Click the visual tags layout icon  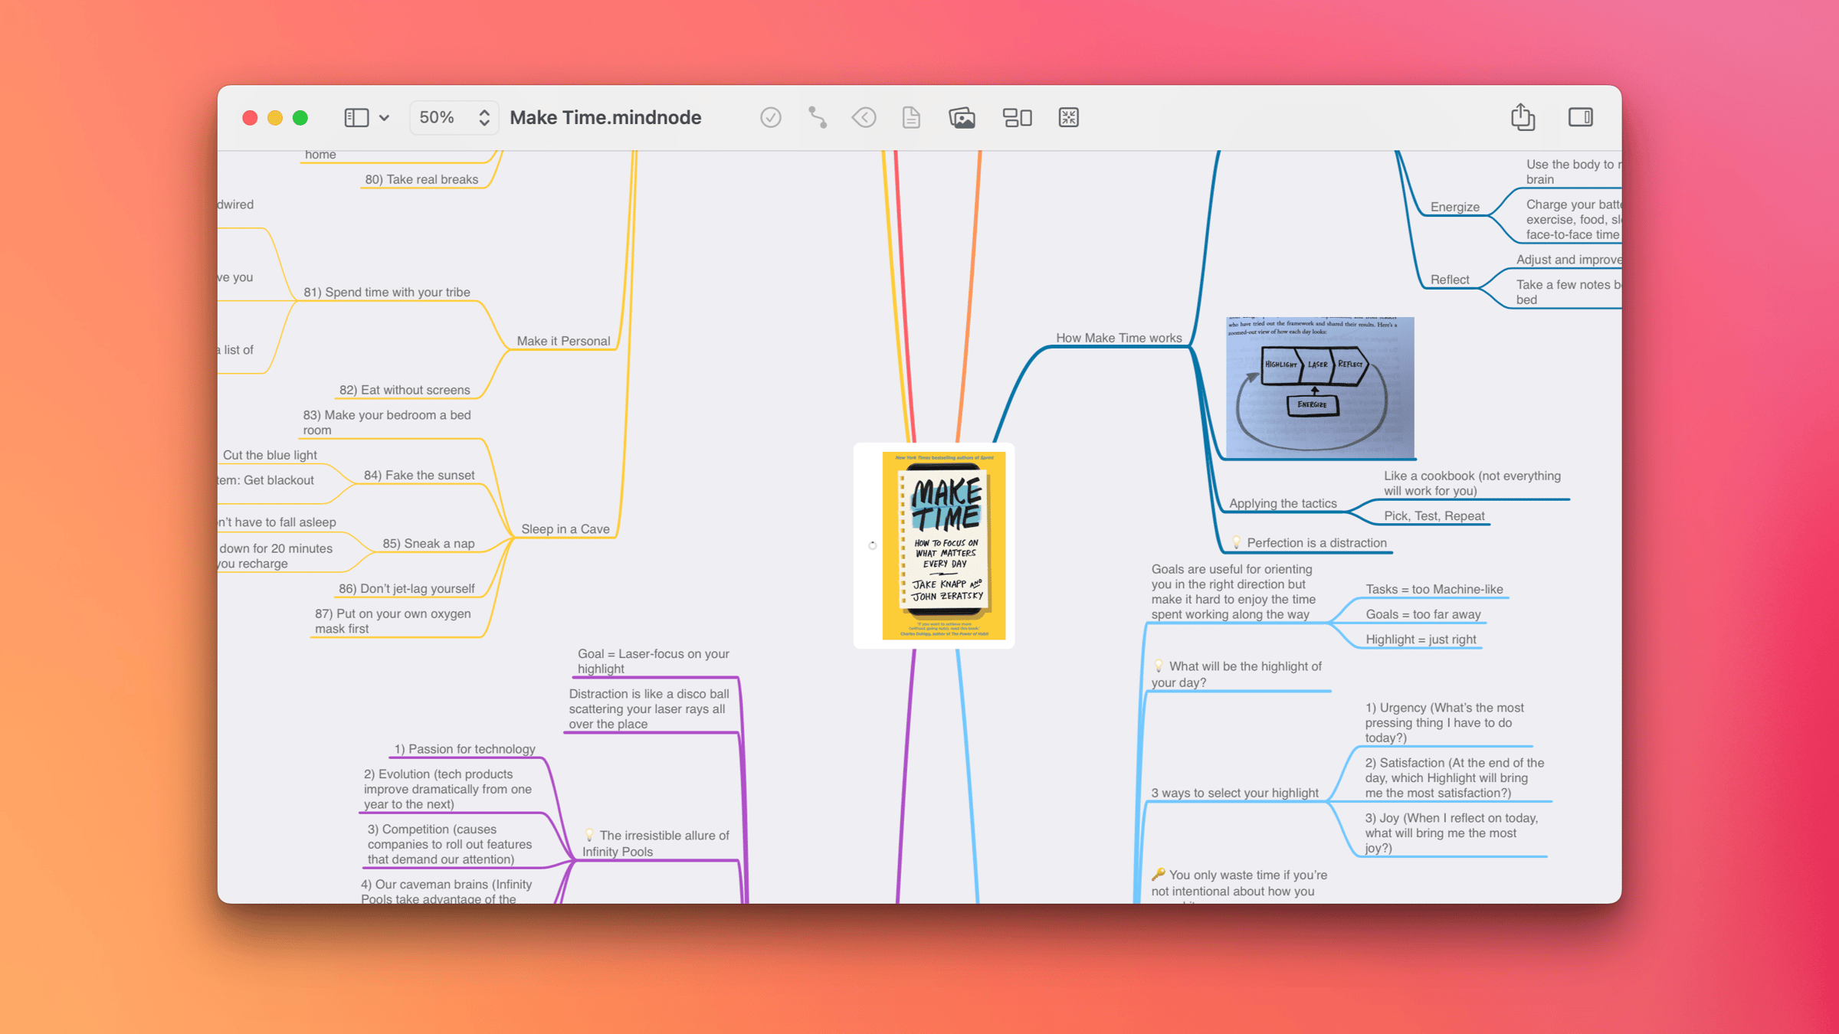click(x=1017, y=117)
